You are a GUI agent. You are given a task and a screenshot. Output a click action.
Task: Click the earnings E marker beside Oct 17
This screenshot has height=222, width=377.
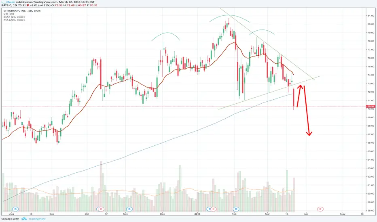pyautogui.click(x=101, y=209)
